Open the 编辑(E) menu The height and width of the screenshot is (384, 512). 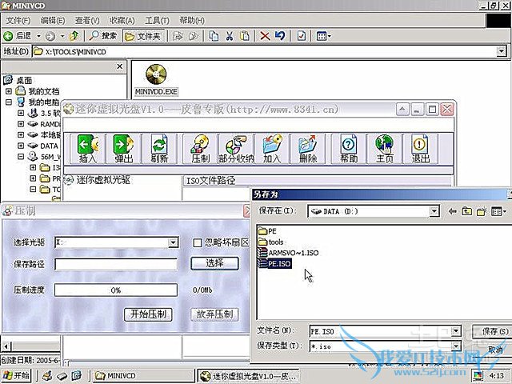pyautogui.click(x=53, y=21)
